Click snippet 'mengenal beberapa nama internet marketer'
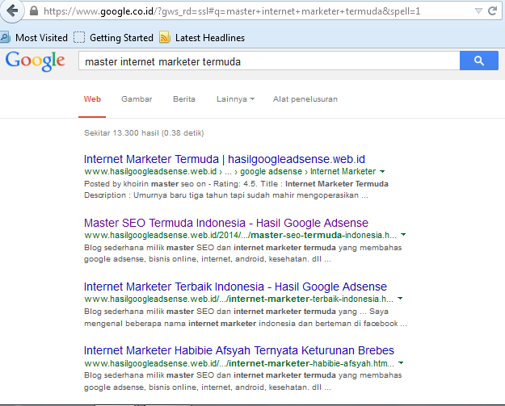The width and height of the screenshot is (505, 406). 170,324
